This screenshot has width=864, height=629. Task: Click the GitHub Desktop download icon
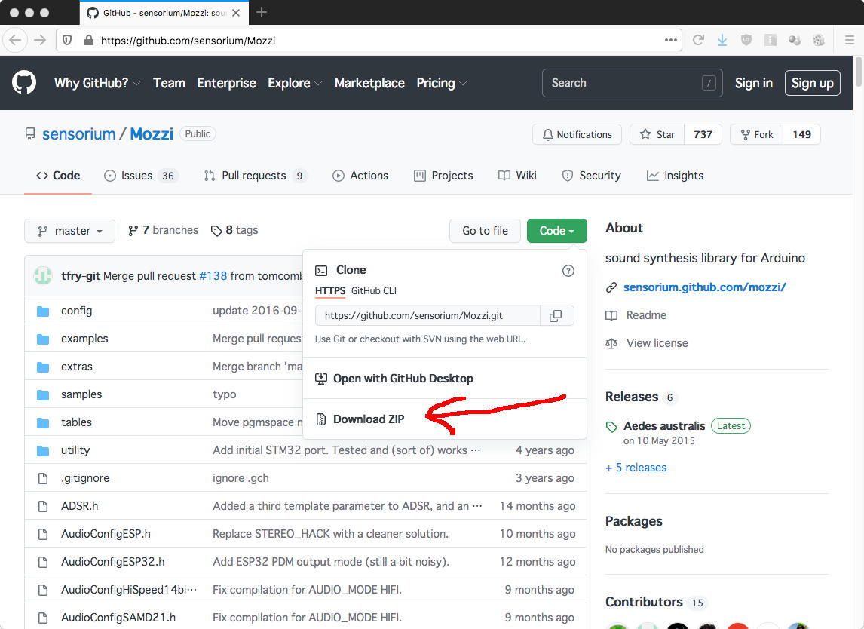click(320, 379)
